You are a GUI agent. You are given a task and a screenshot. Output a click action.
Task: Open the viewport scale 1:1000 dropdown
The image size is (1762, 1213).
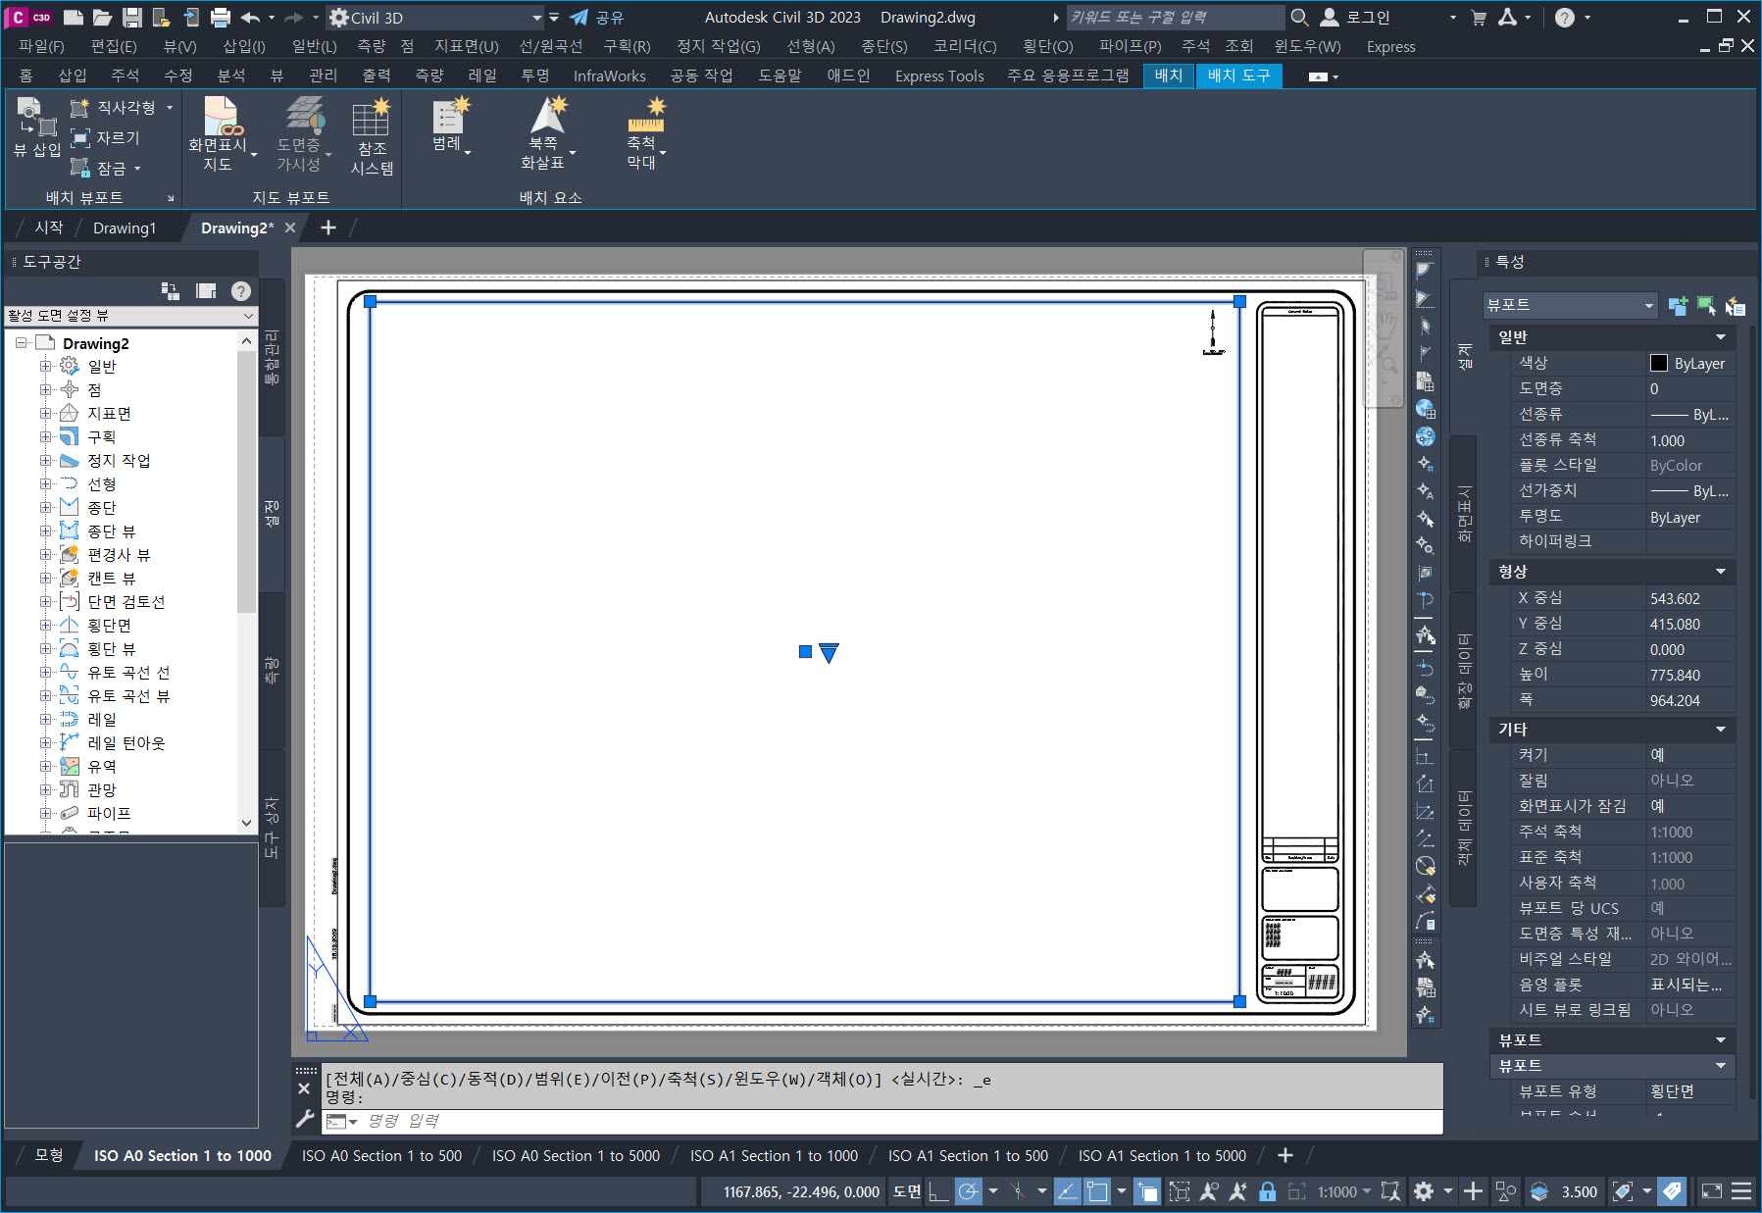(x=1344, y=1191)
